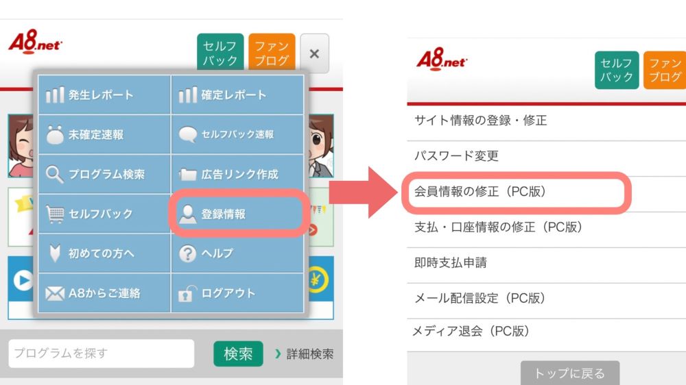Open 登録情報 person icon
686x385 pixels.
pyautogui.click(x=188, y=214)
